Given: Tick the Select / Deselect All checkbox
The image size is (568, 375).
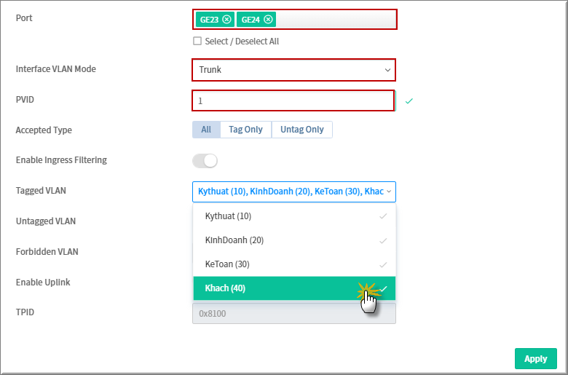Looking at the screenshot, I should [197, 41].
